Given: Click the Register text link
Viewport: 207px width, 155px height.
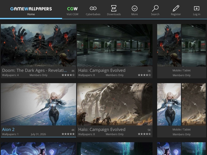Looking at the screenshot, I should pos(176,14).
